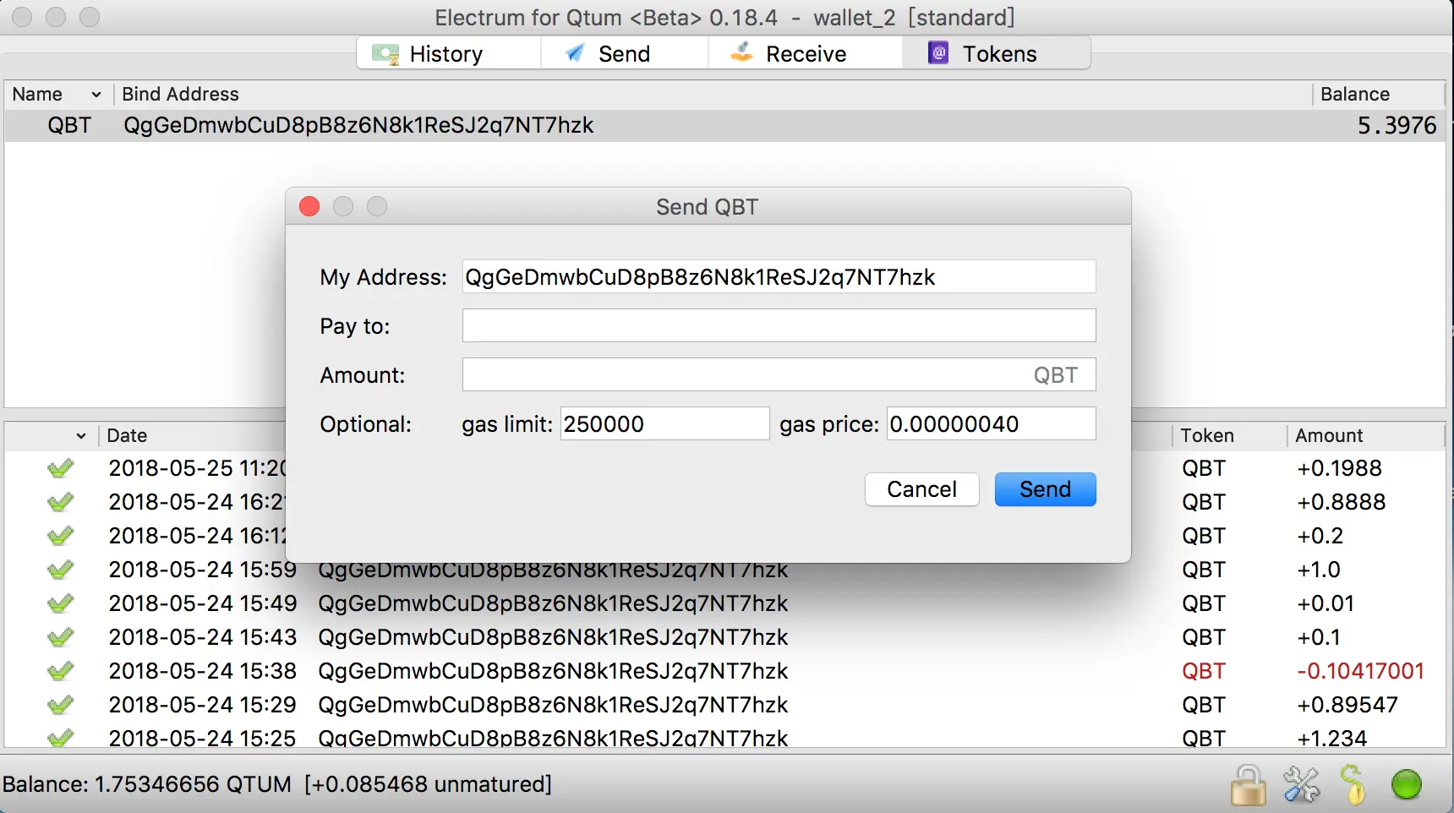
Task: Close the Send QBT dialog with red button
Action: [x=309, y=206]
